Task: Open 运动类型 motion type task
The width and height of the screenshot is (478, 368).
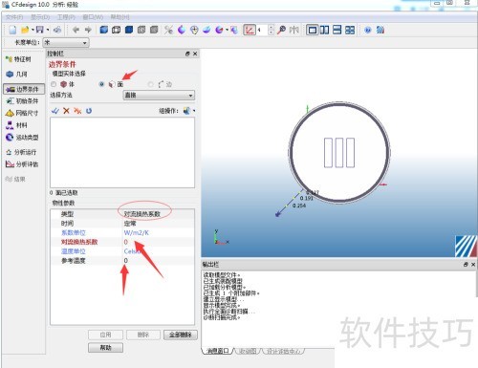Action: (22, 138)
